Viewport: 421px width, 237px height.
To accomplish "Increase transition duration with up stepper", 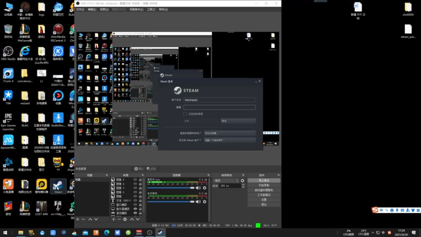I will coord(243,185).
